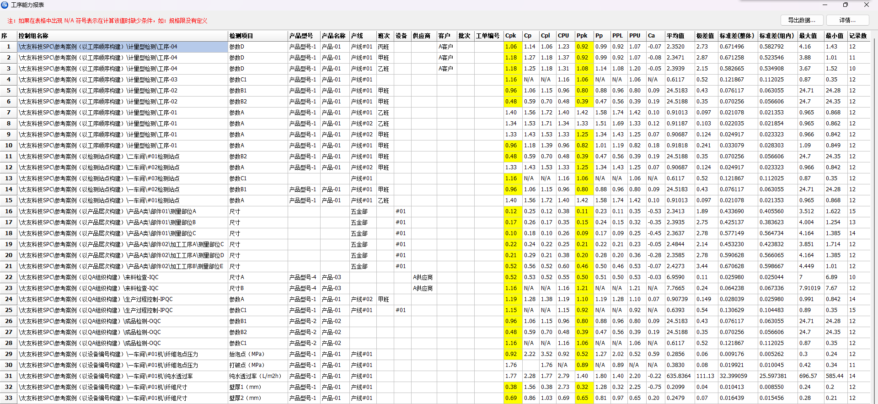
Task: Click the 供应商 column header
Action: pos(421,36)
